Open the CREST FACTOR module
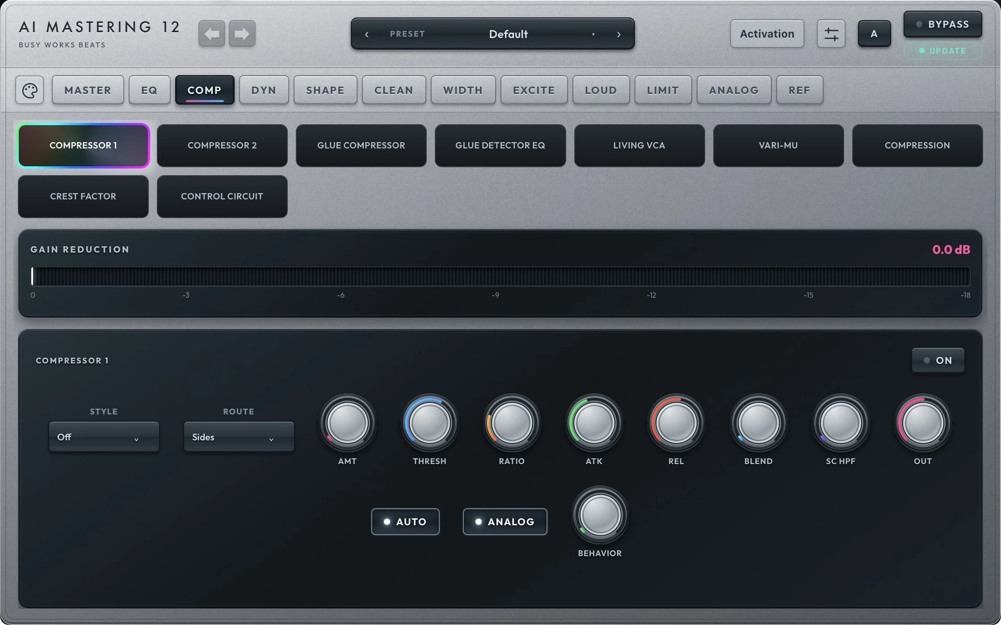The height and width of the screenshot is (625, 1001). (83, 196)
